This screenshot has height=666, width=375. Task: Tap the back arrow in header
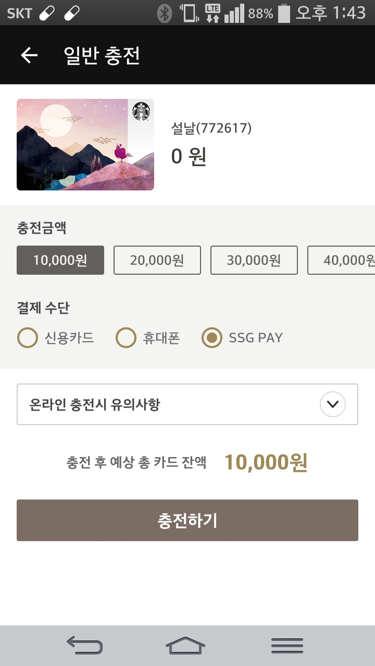(x=29, y=55)
